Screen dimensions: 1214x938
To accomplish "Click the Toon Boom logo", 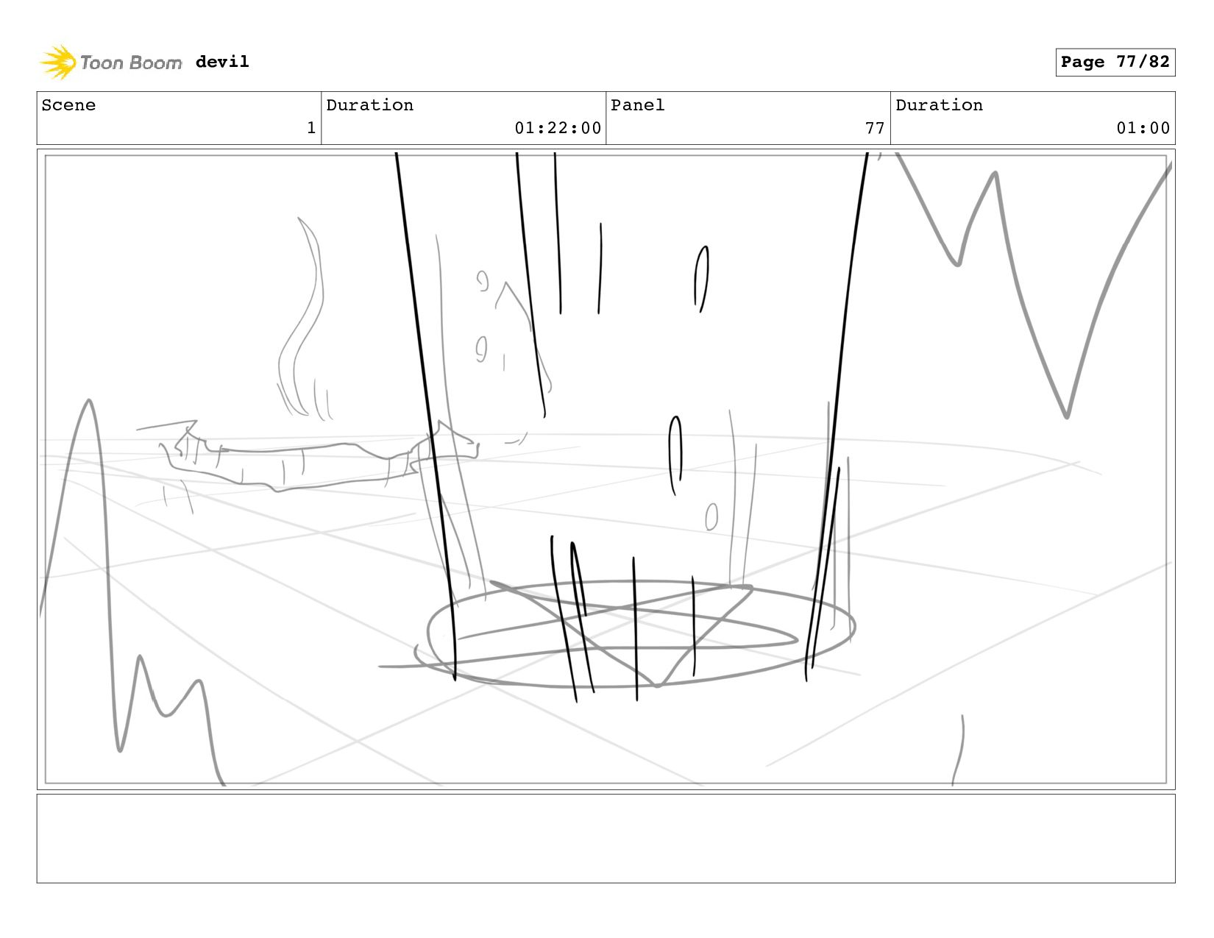I will pyautogui.click(x=110, y=63).
